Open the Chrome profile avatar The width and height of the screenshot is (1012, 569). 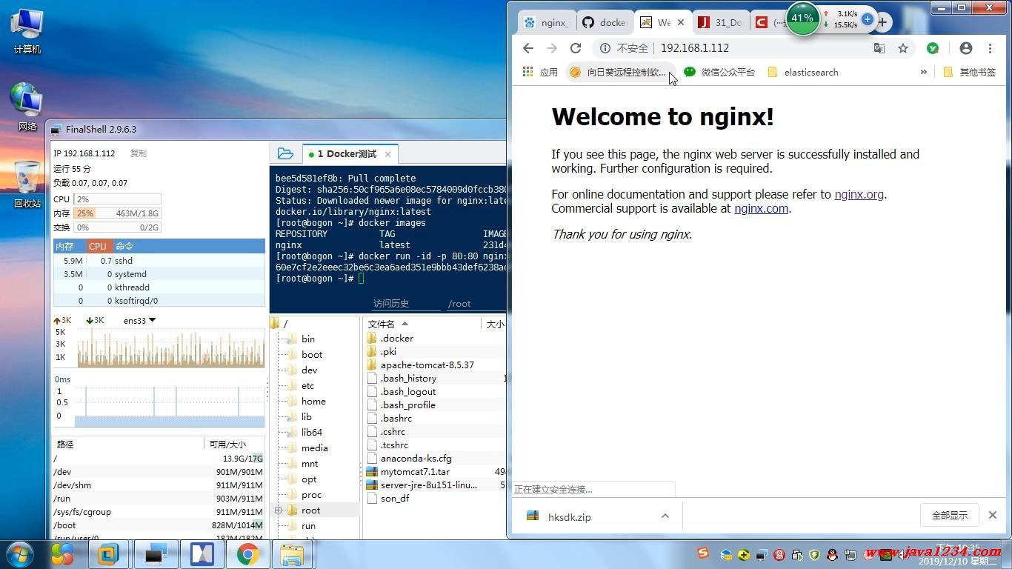click(x=965, y=48)
